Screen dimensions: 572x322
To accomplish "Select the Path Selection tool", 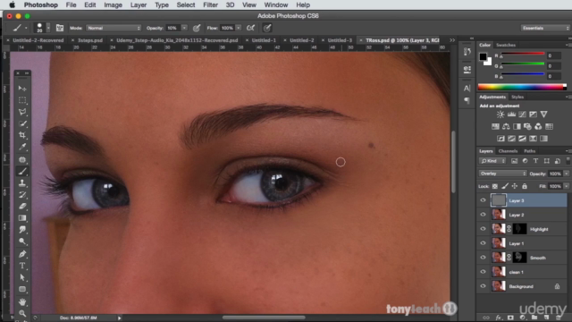I will pyautogui.click(x=22, y=277).
